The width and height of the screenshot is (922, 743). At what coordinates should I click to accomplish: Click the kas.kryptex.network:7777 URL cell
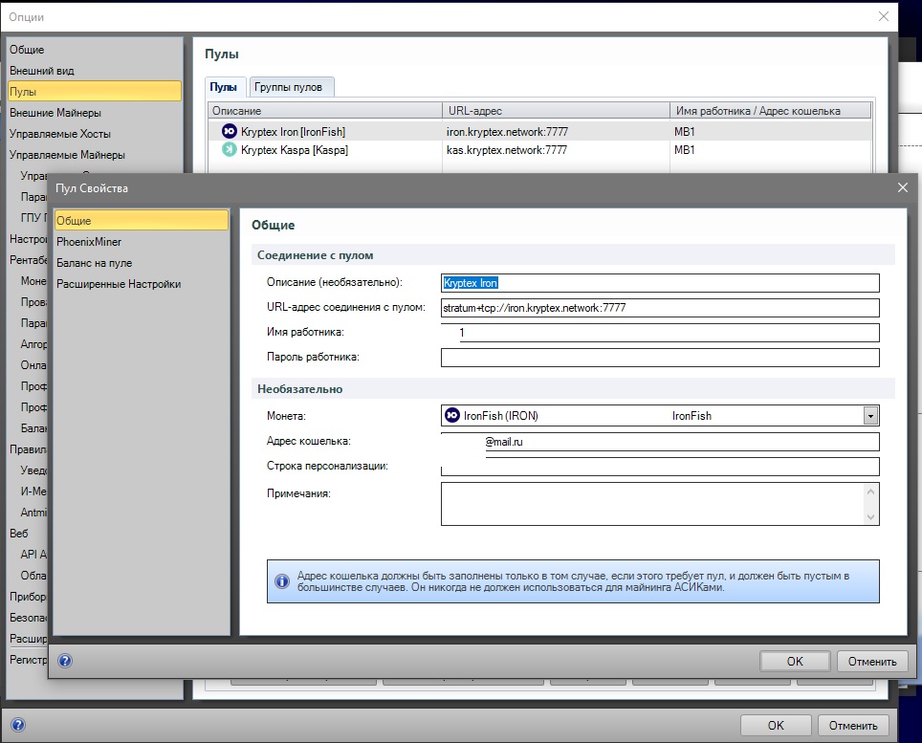(507, 150)
